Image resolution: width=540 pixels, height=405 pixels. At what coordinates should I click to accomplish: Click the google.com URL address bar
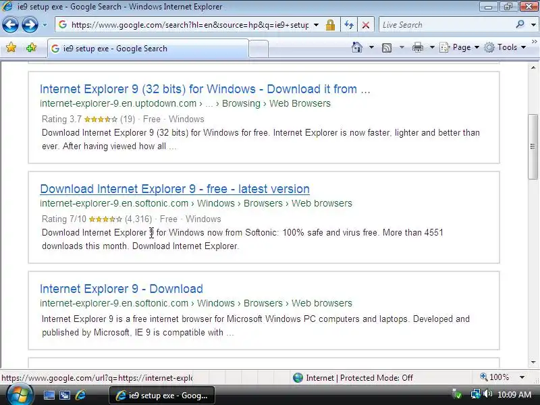pyautogui.click(x=190, y=25)
